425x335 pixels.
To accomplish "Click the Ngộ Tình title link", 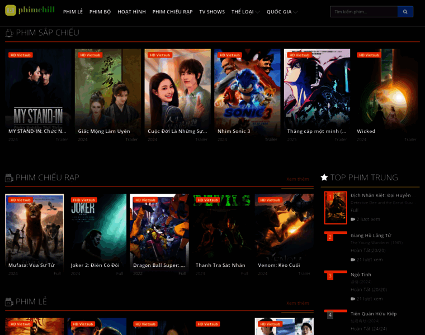I will point(361,274).
